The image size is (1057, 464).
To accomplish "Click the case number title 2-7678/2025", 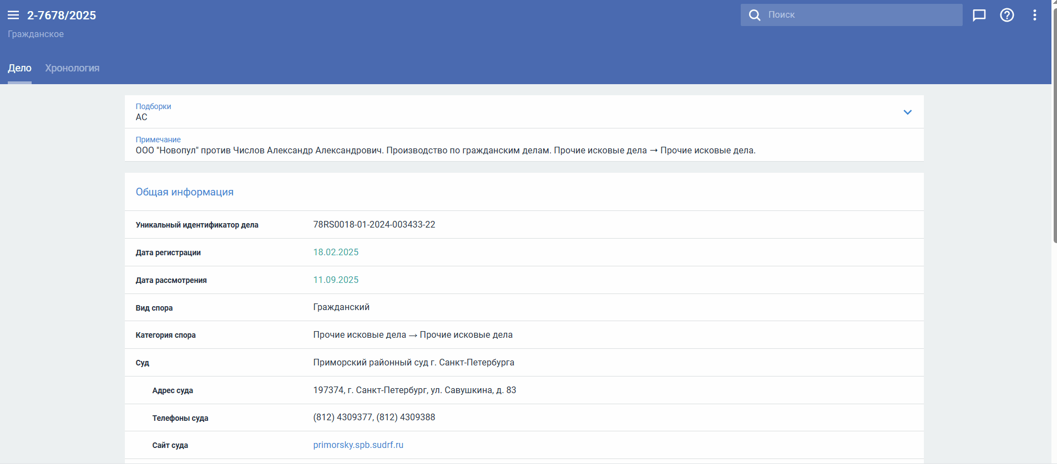I will point(62,16).
